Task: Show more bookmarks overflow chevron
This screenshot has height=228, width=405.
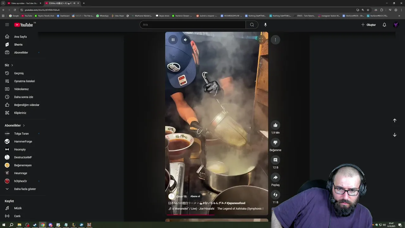Action: (399, 16)
